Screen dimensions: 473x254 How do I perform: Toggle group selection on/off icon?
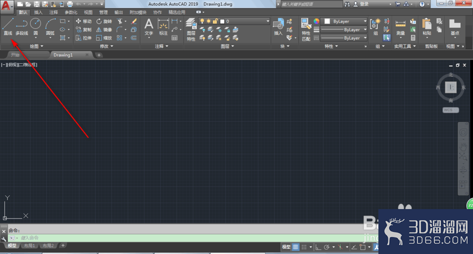pos(387,38)
